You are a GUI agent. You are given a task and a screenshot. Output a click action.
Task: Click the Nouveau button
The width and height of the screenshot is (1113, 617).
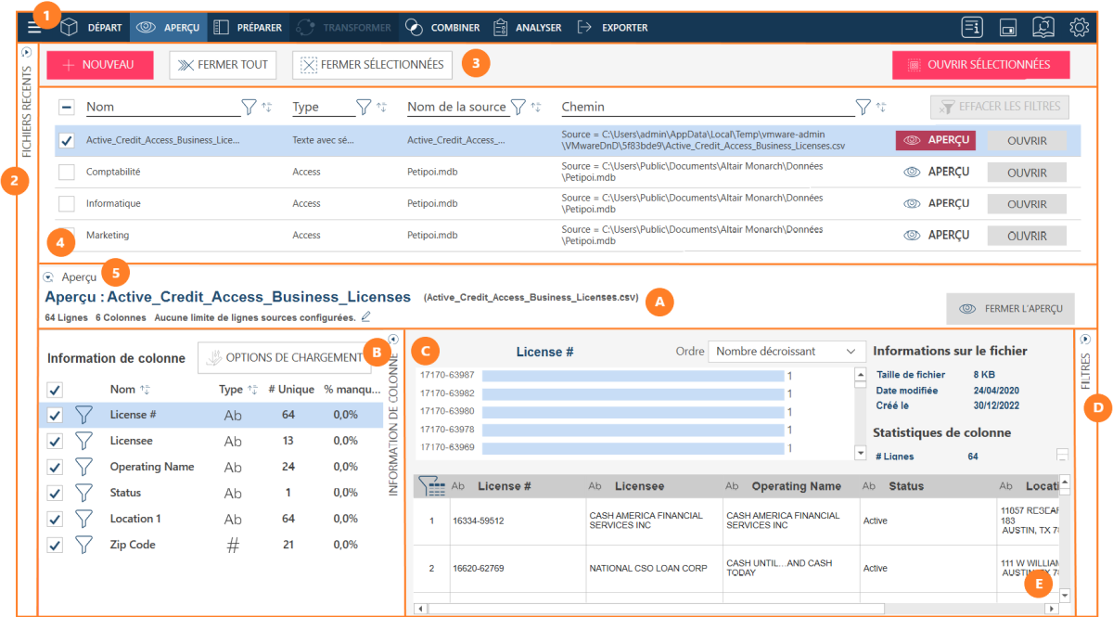pos(98,65)
